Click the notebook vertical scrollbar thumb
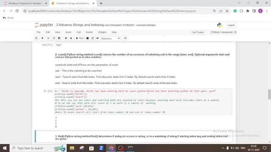Image resolution: width=271 pixels, height=152 pixels. click(269, 94)
